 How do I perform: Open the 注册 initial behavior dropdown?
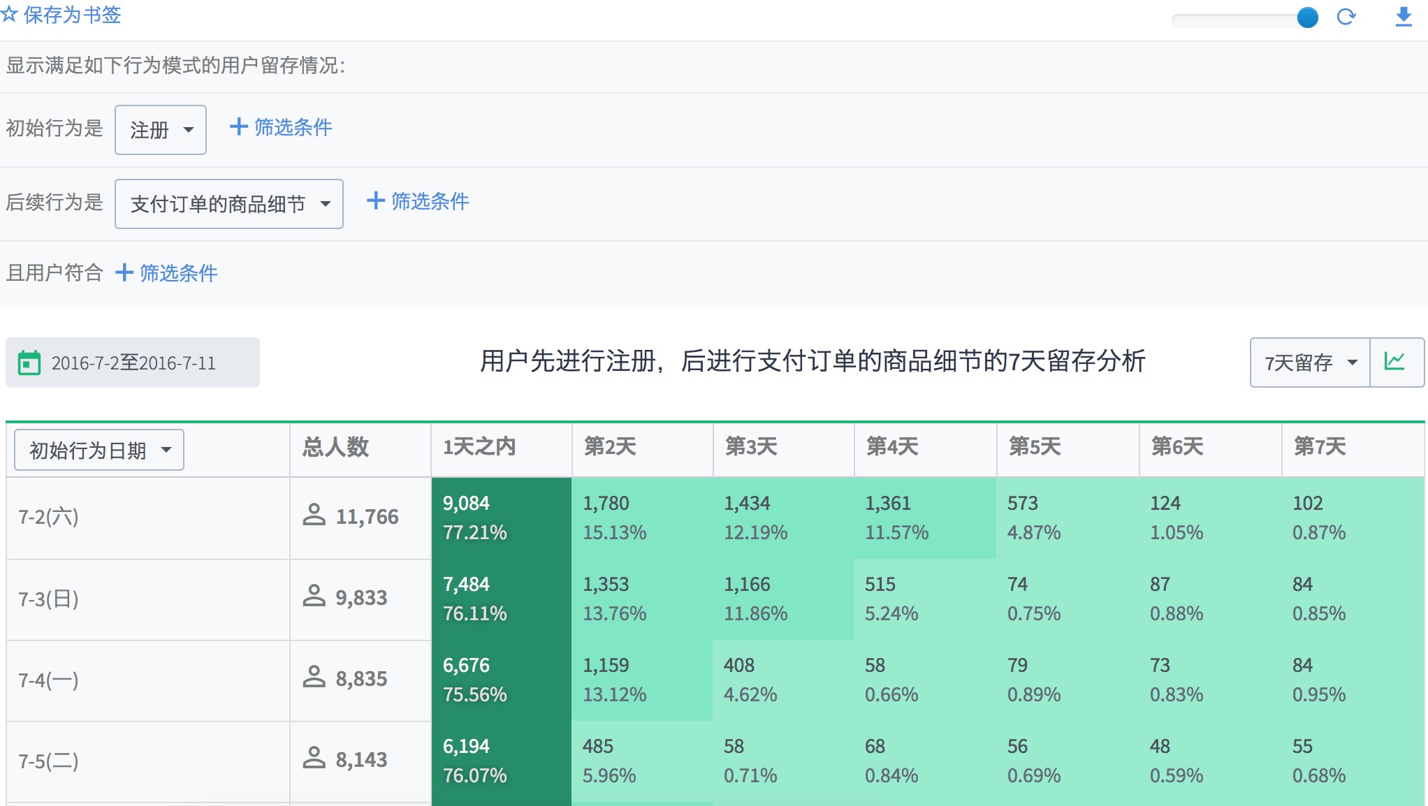pyautogui.click(x=161, y=130)
